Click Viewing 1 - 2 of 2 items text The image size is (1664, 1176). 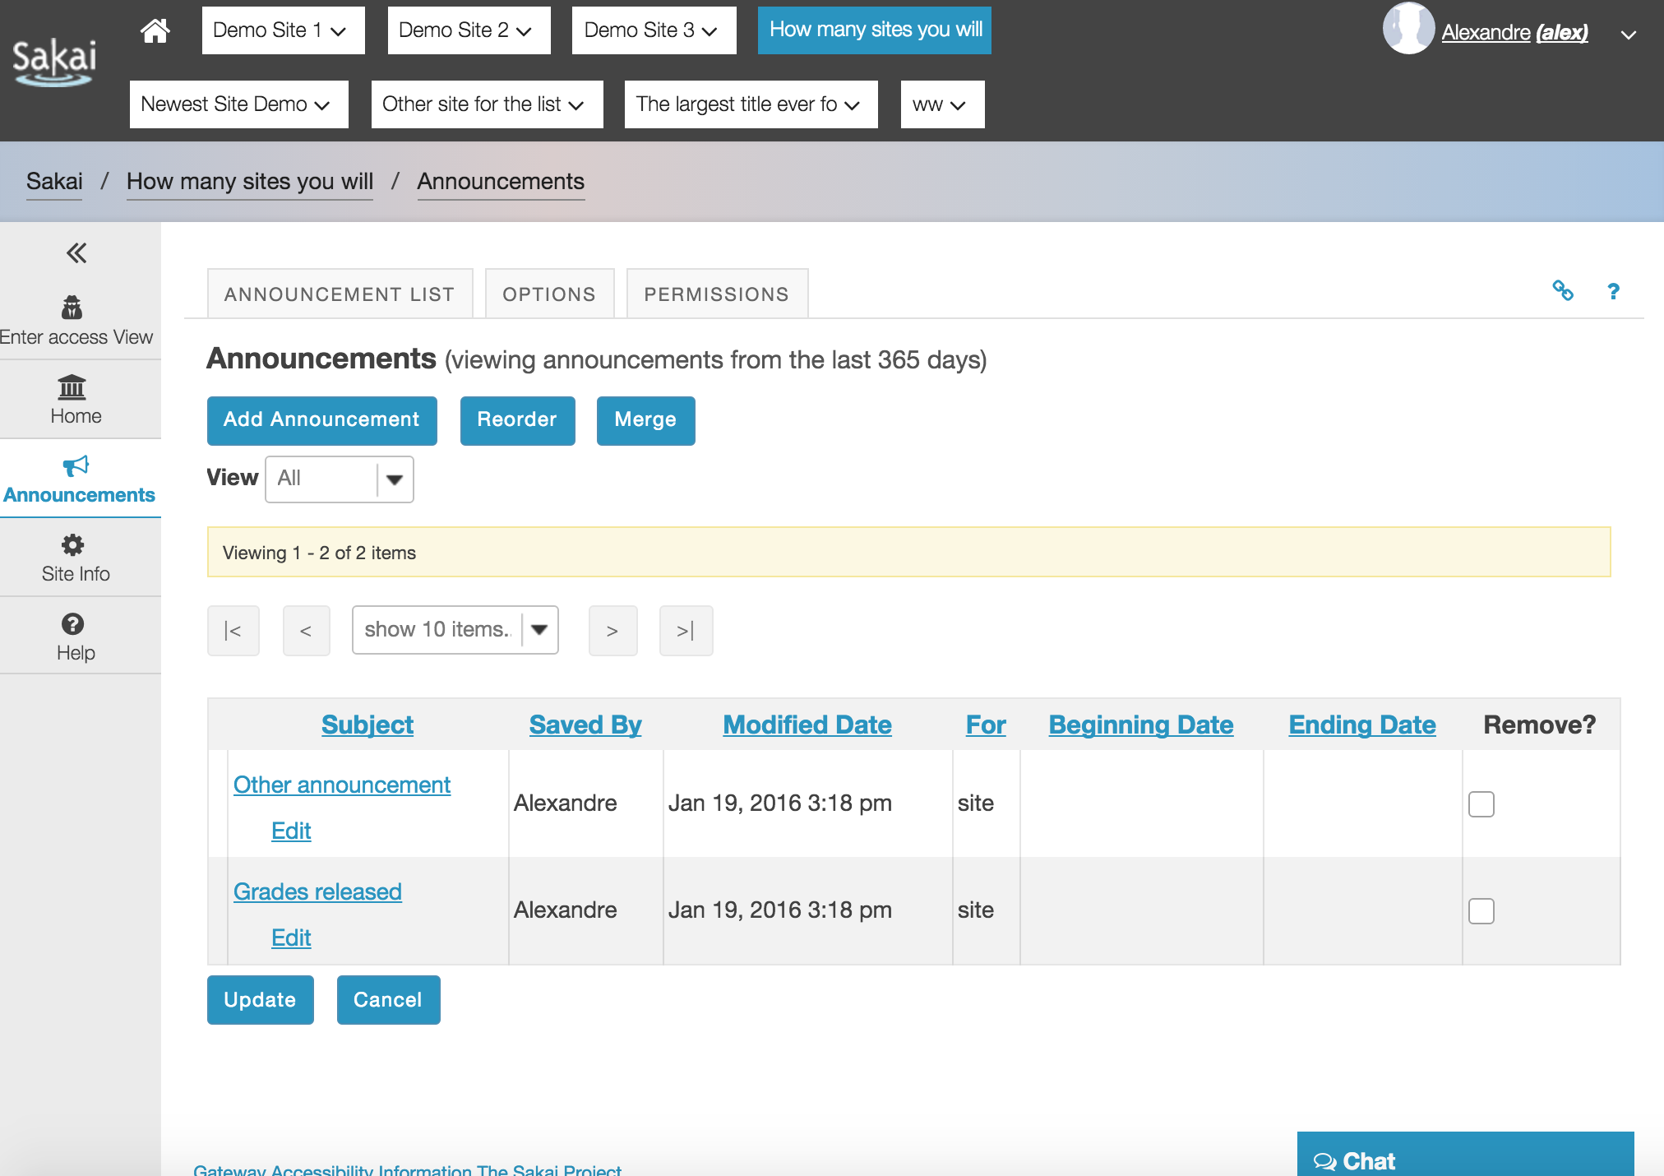tap(319, 553)
